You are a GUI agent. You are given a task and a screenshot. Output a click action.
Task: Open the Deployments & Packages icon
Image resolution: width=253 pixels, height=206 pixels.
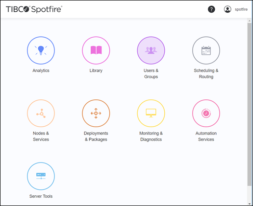[96, 113]
